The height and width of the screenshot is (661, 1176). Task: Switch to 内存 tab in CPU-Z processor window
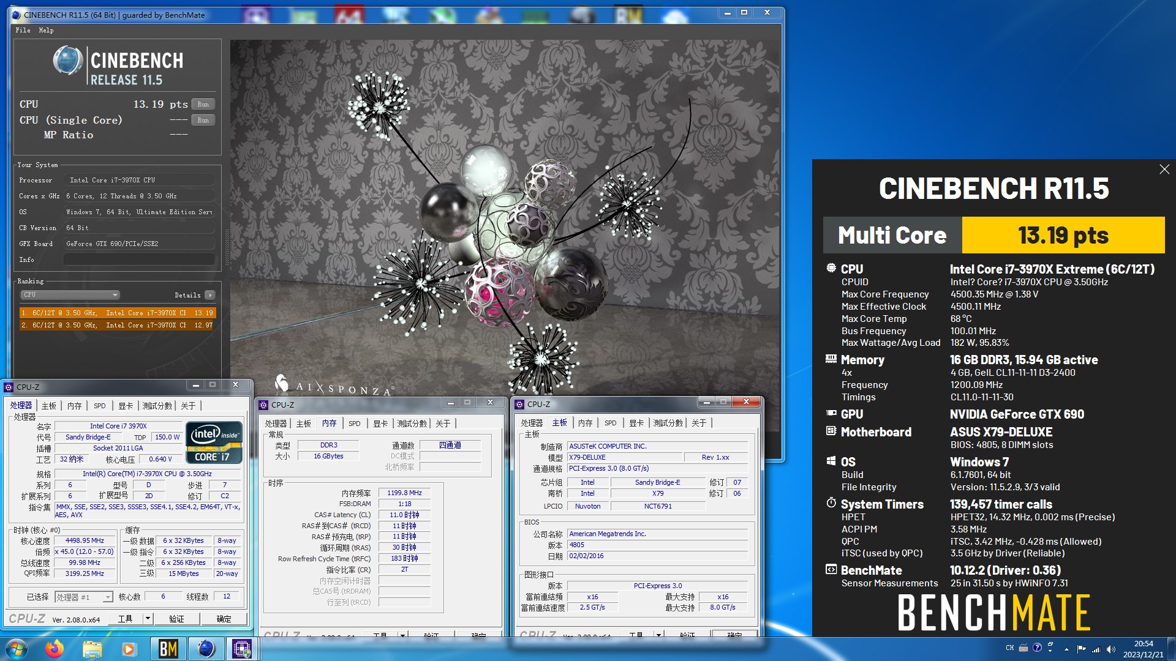click(75, 406)
